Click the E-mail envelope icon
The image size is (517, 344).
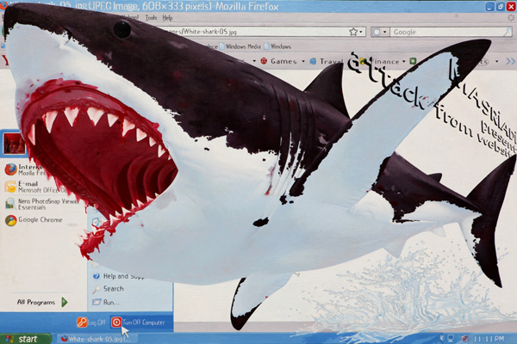(x=10, y=187)
